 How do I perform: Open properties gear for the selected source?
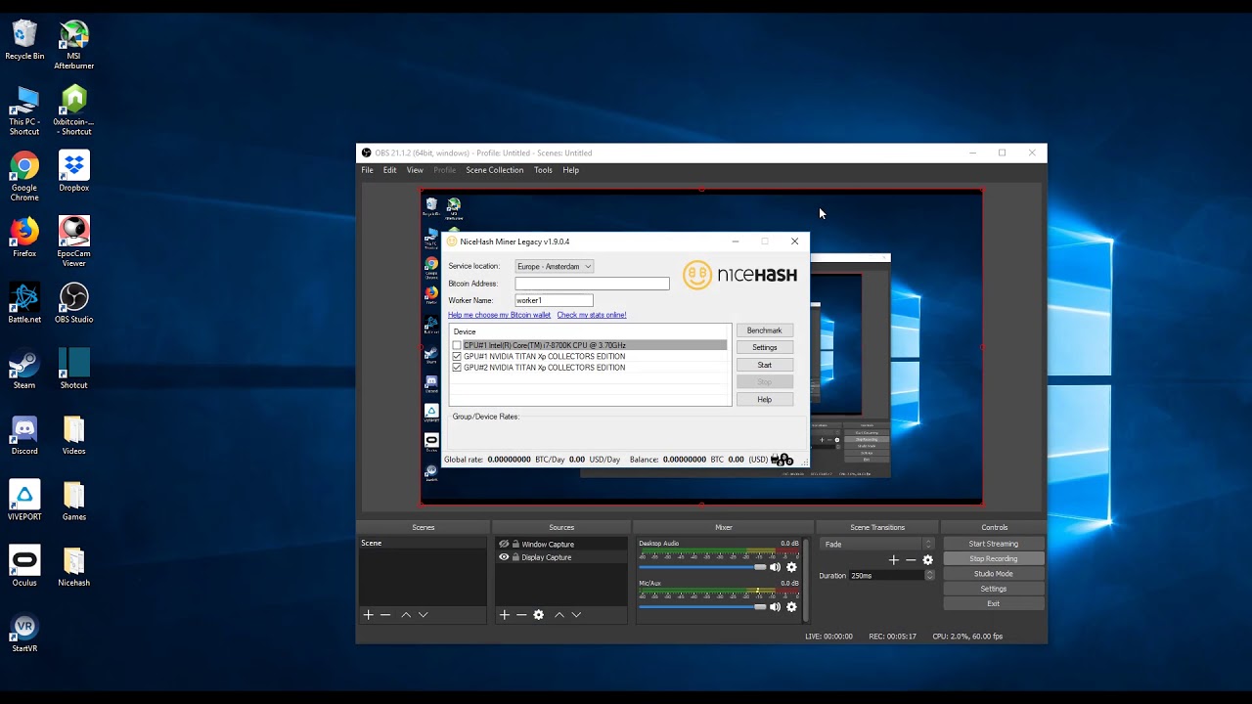pyautogui.click(x=538, y=615)
